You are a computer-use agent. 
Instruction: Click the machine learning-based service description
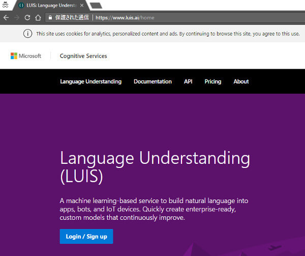coord(154,209)
